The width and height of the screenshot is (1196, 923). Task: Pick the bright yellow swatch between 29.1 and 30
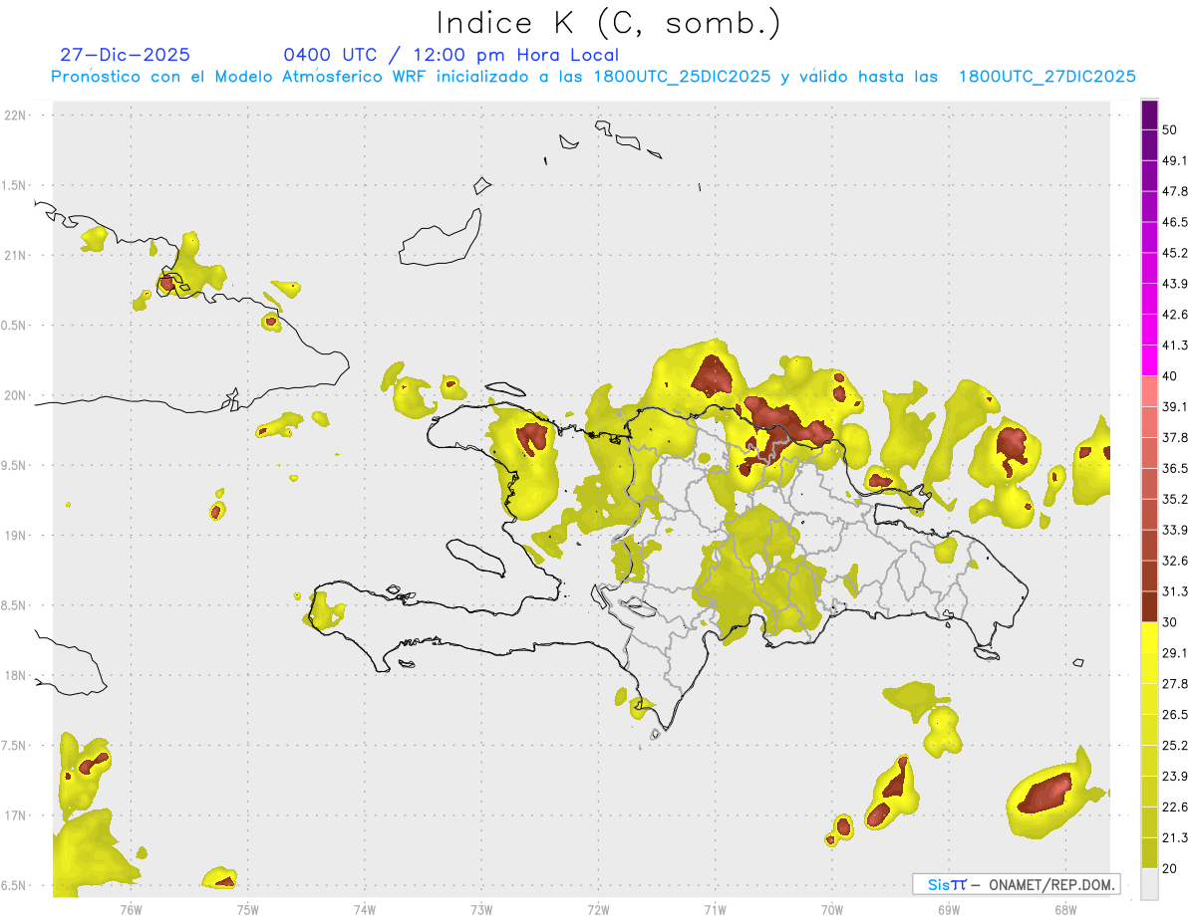1150,637
